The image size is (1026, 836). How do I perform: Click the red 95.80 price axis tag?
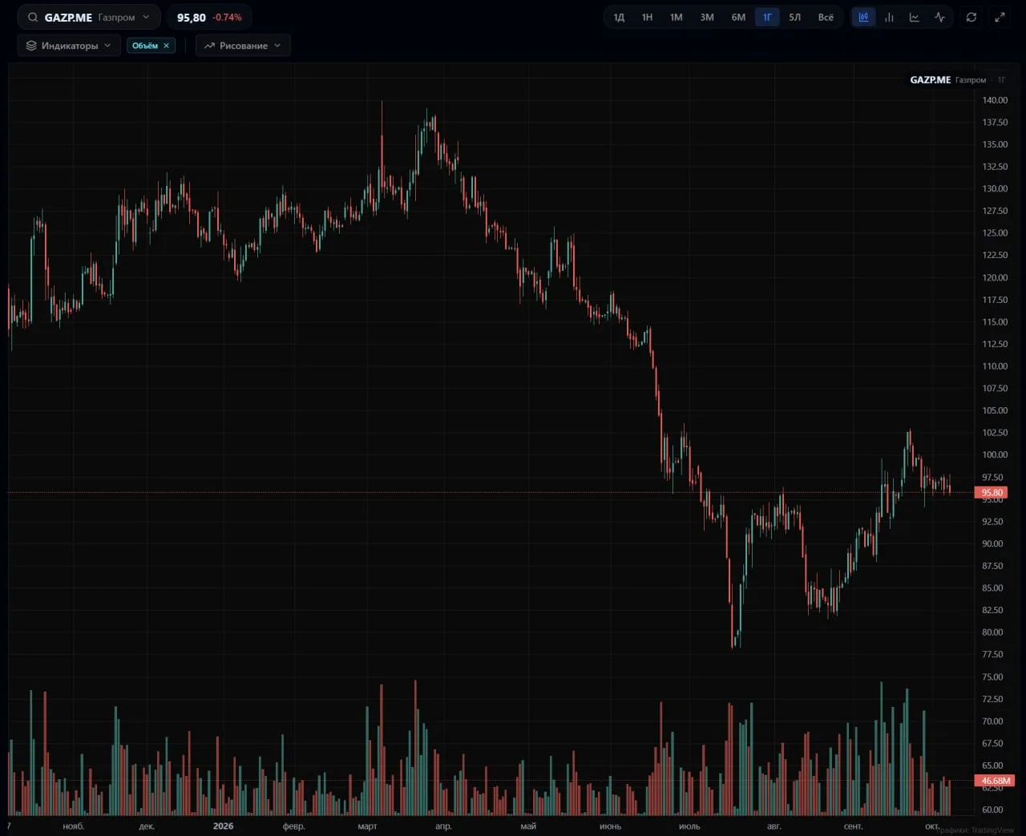click(x=992, y=493)
